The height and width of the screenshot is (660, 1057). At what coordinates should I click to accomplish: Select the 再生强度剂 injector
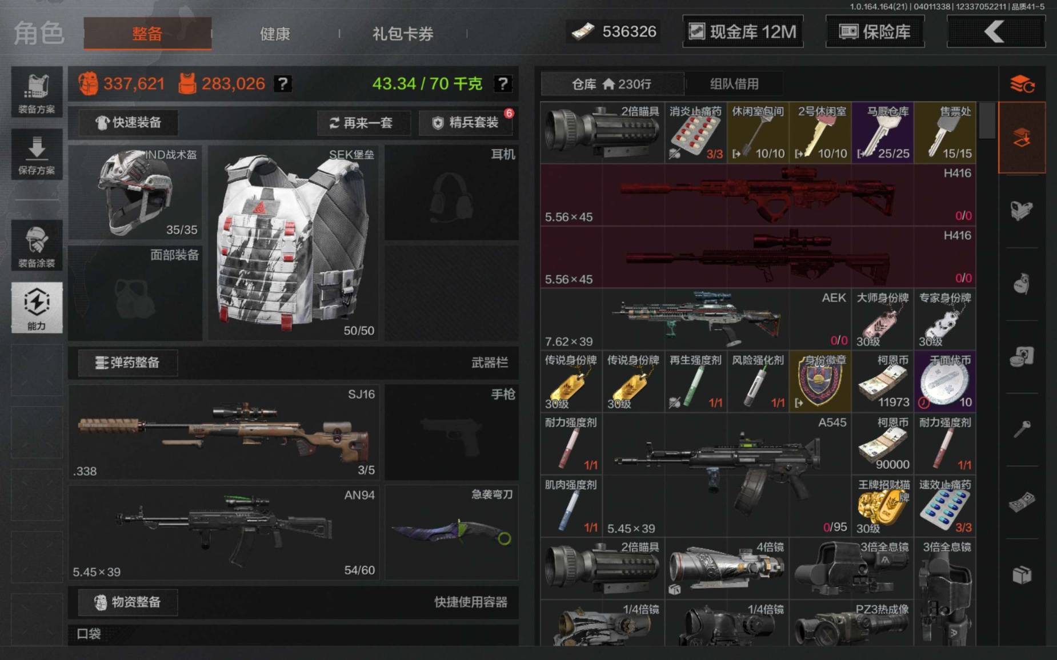696,381
